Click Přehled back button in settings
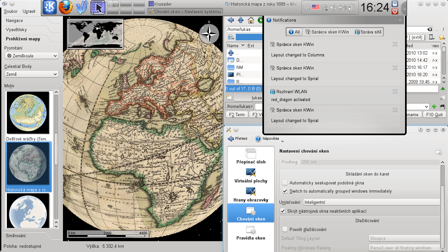448x252 pixels. [237, 138]
